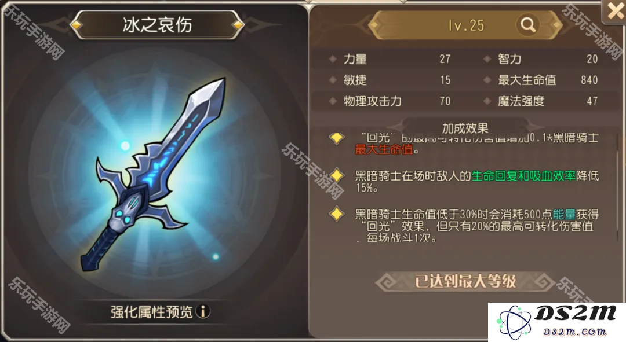Click the 加成效果 section header
Screen dimensions: 626x342
465,128
